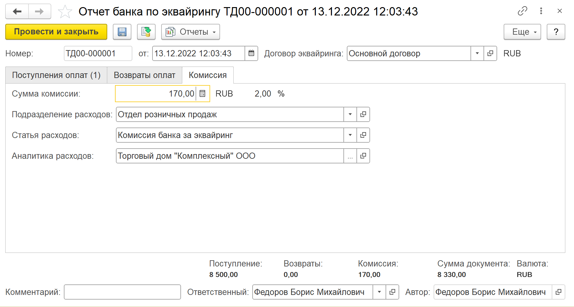Open the three-dot window options menu
This screenshot has height=307, width=574.
point(541,11)
